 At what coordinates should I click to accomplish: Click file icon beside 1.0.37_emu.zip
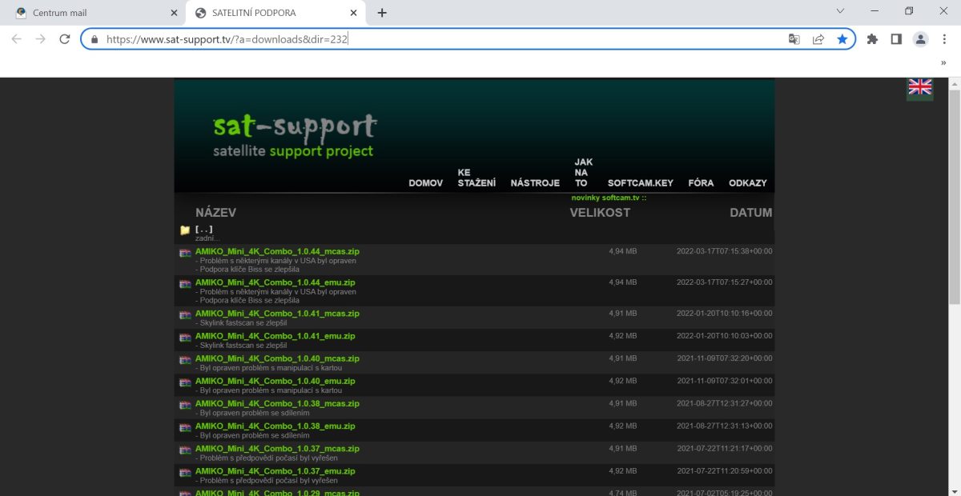click(185, 472)
